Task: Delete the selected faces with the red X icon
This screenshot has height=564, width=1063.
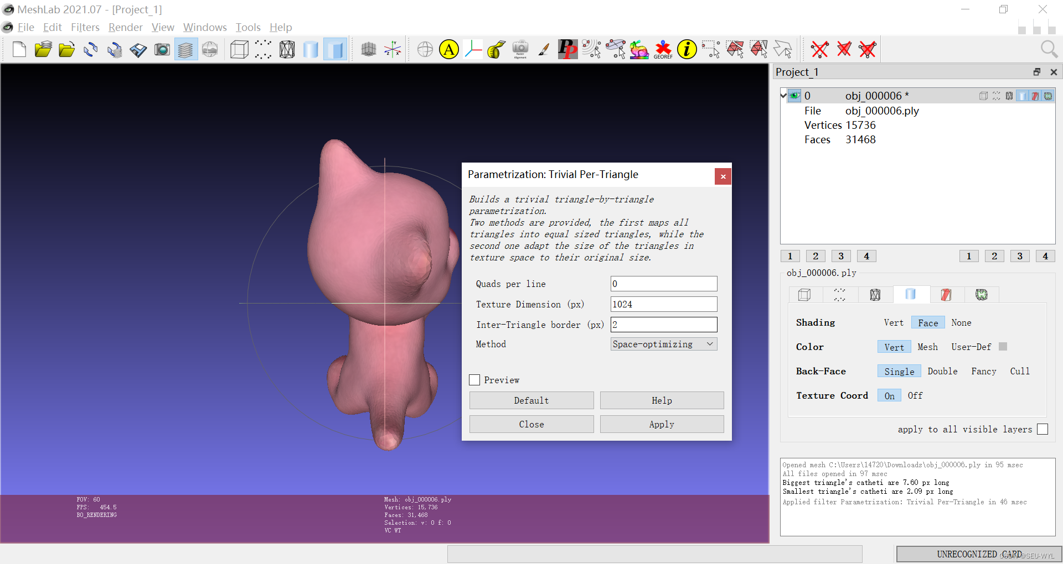Action: [x=844, y=50]
